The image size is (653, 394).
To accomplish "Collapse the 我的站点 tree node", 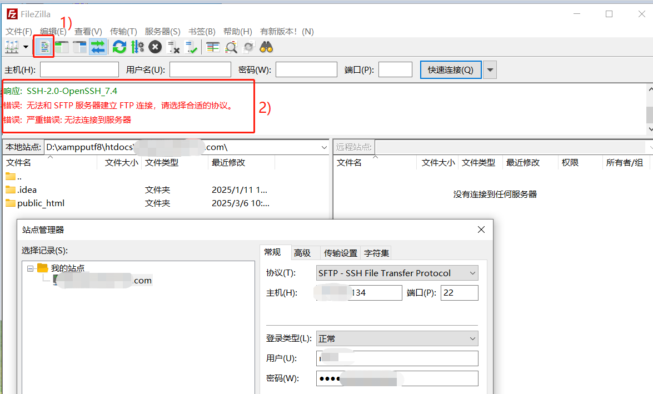I will 30,268.
